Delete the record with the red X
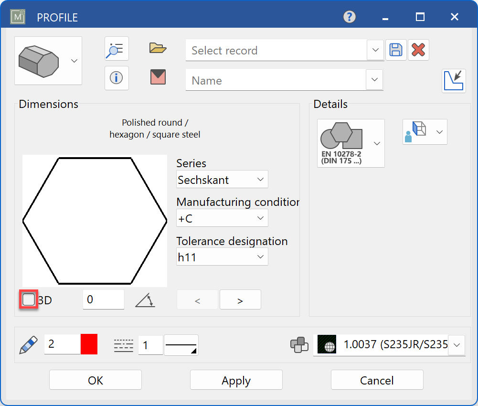 (x=418, y=50)
